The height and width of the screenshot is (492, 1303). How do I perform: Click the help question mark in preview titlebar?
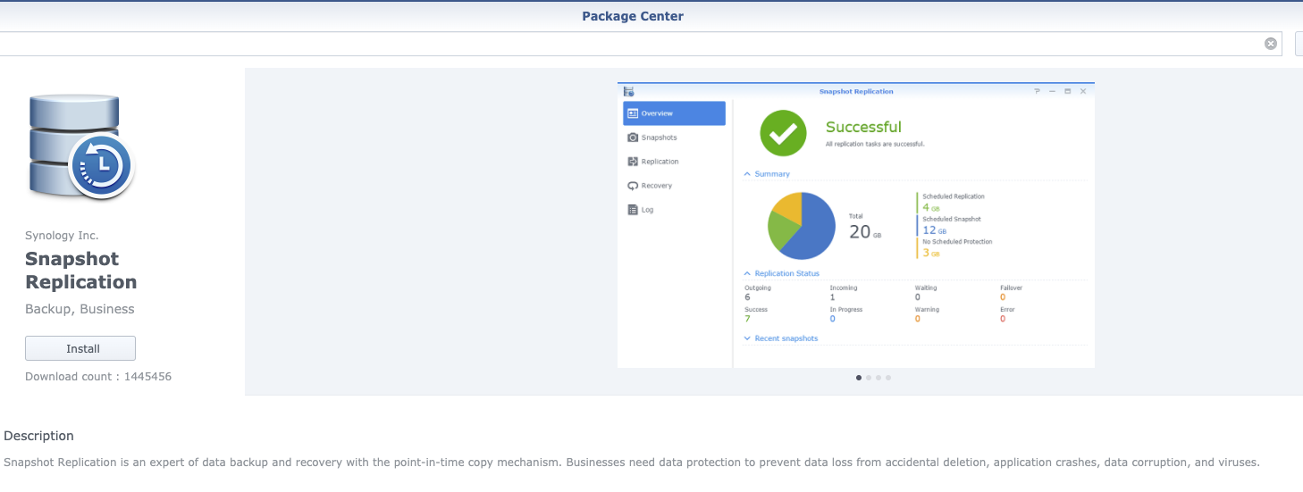click(1037, 91)
